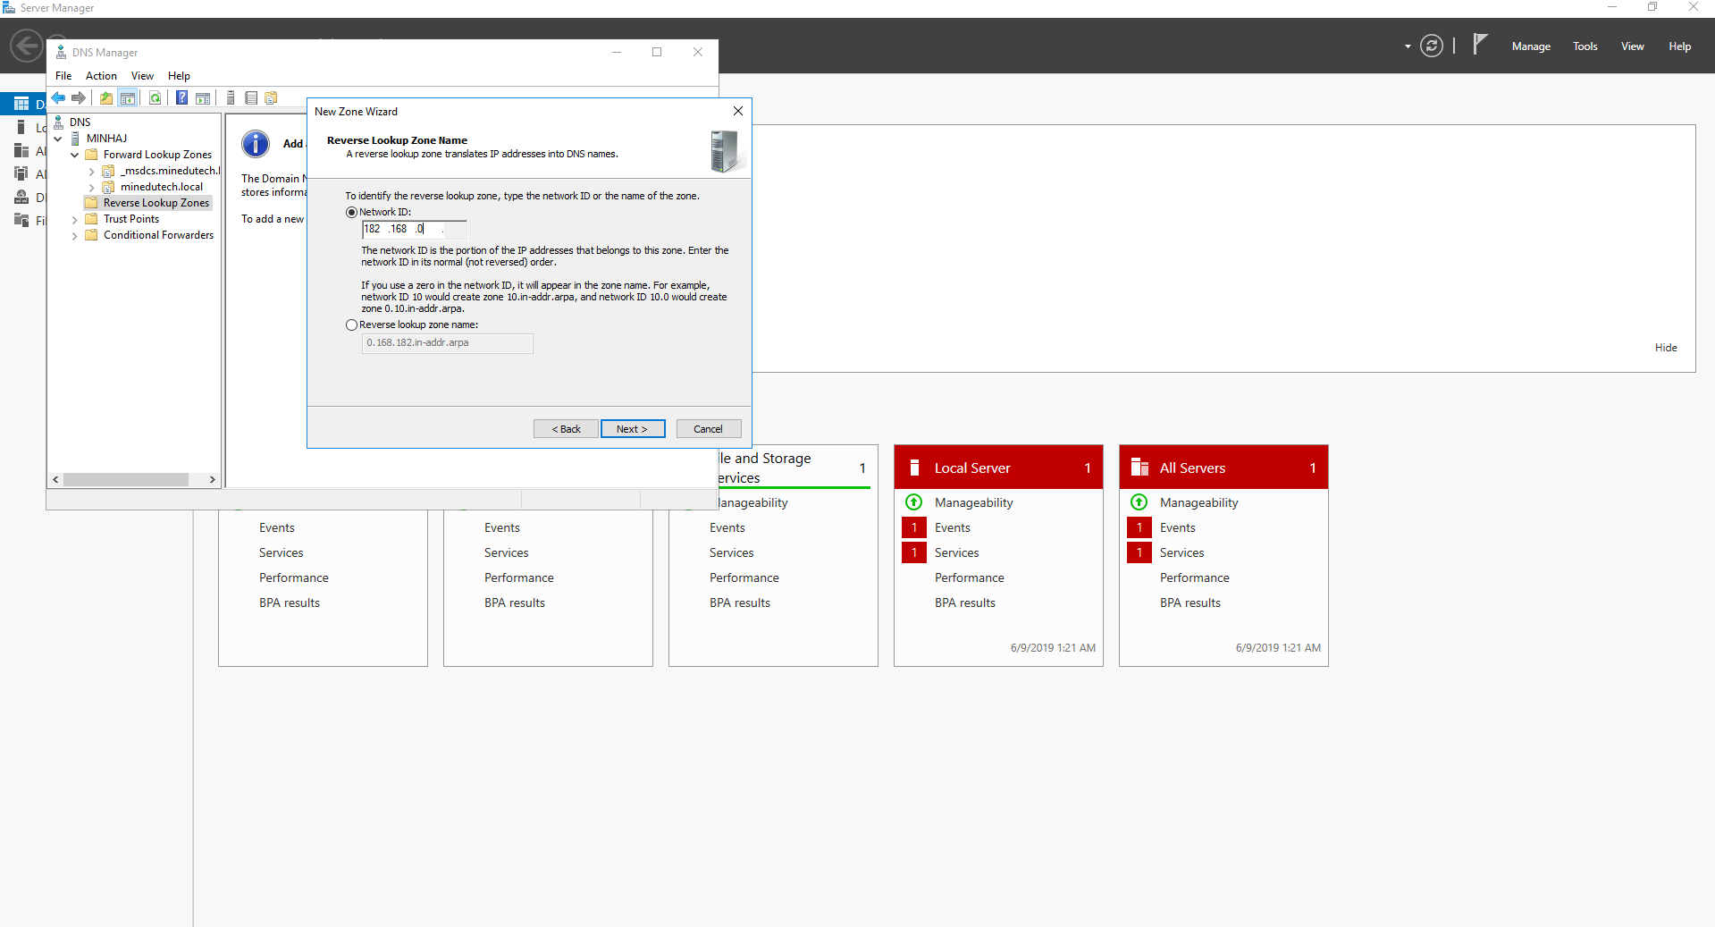This screenshot has width=1715, height=927.
Task: Open the Action menu in DNS Manager
Action: (100, 76)
